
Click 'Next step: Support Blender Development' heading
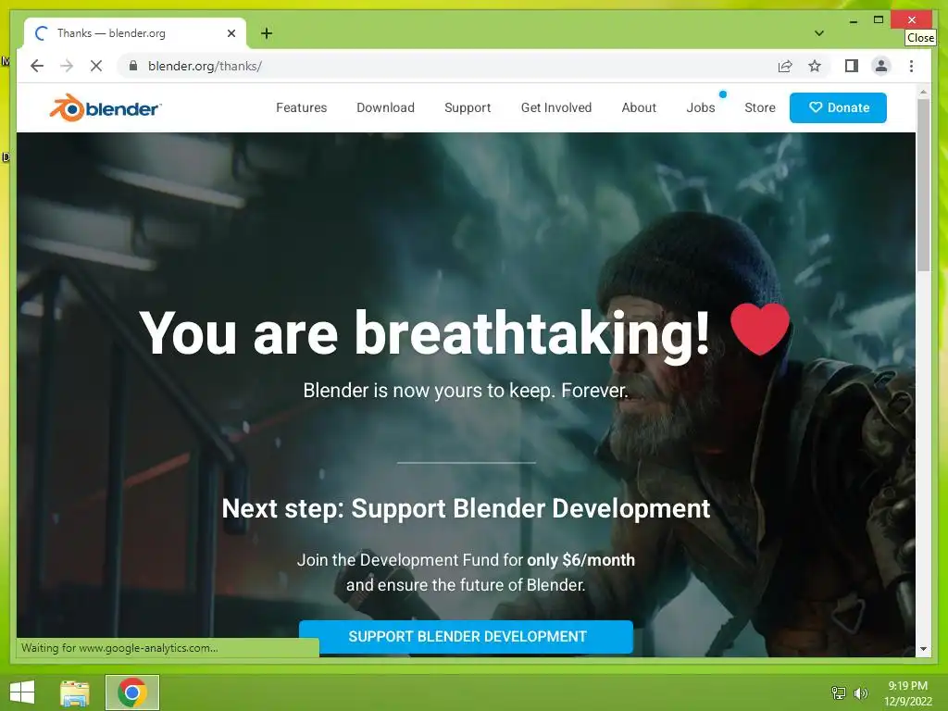[466, 508]
